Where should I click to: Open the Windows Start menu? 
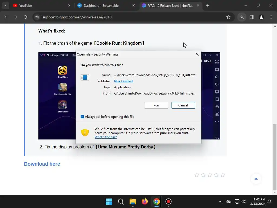[x=109, y=201]
